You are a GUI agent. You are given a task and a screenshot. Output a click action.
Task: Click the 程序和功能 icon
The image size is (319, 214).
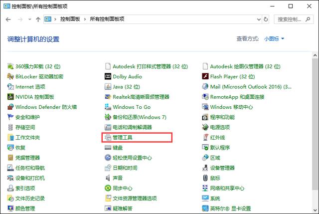pyautogui.click(x=205, y=117)
